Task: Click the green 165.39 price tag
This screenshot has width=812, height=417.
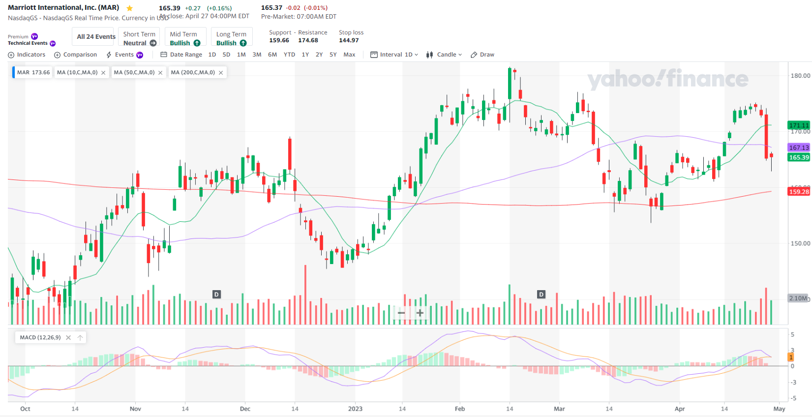Action: (x=799, y=157)
